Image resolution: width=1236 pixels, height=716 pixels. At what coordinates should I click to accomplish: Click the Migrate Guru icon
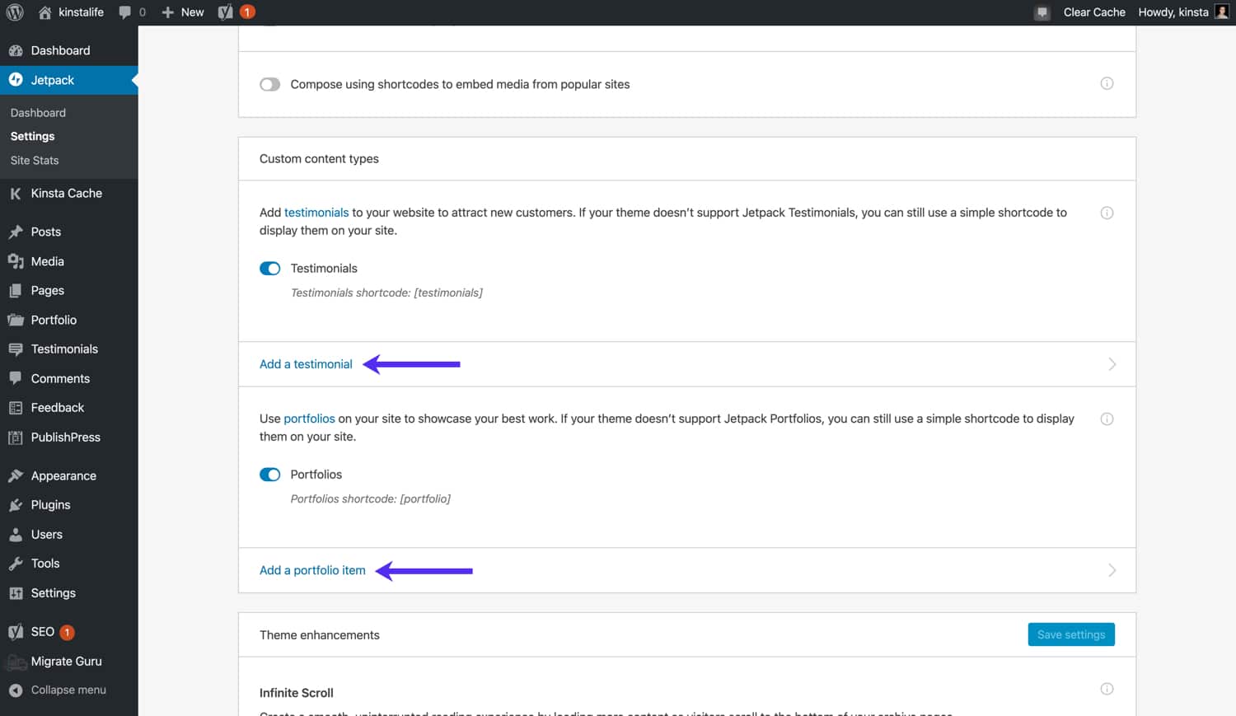coord(16,661)
